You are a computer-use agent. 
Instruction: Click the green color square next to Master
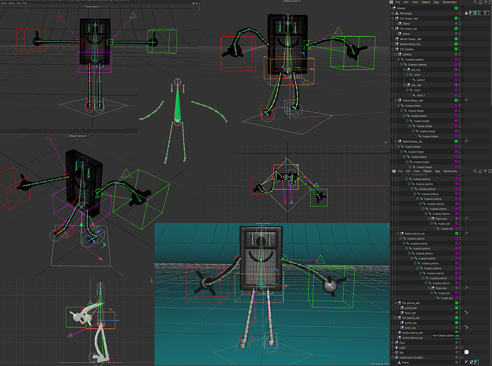click(x=456, y=7)
